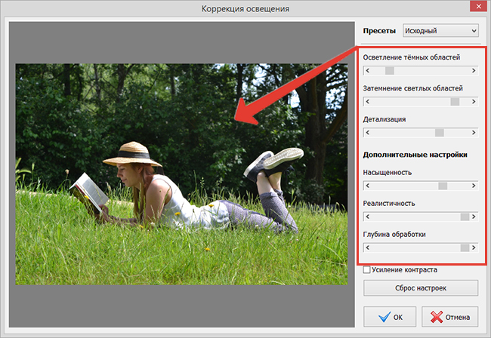Click left arrow of Детализация slider
Image resolution: width=491 pixels, height=338 pixels.
(x=368, y=133)
